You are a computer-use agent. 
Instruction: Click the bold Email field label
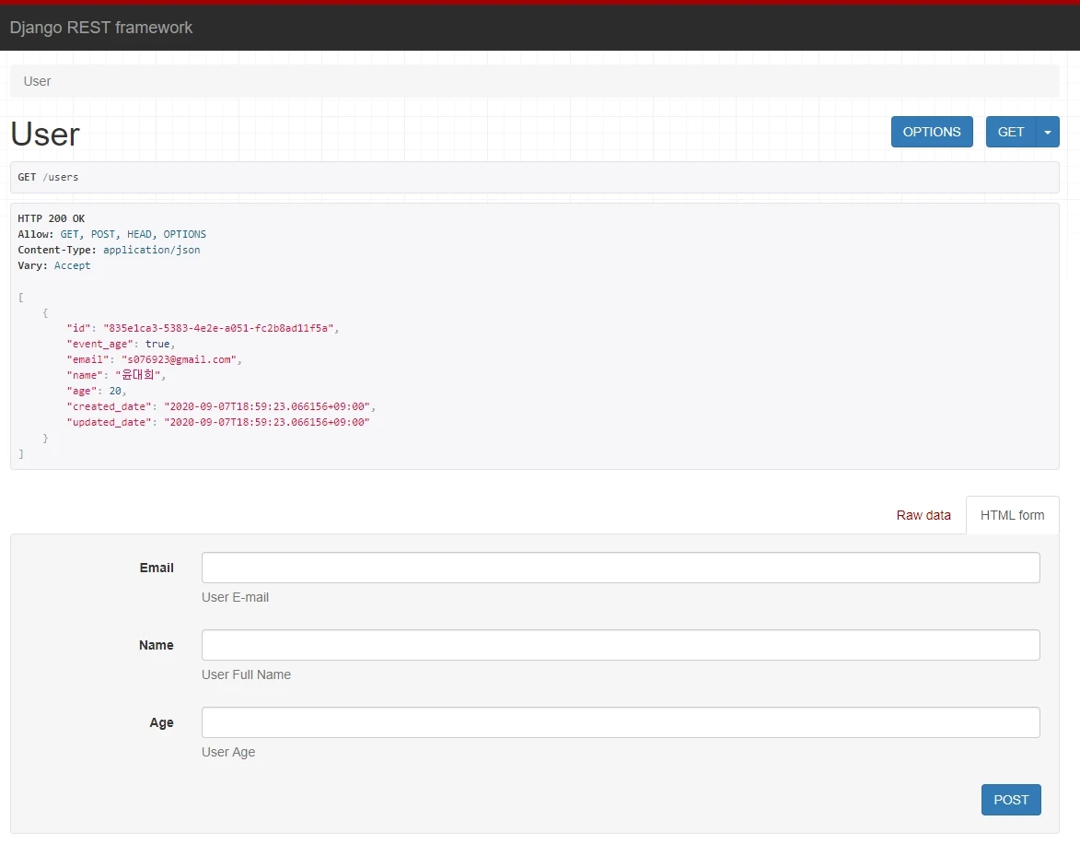pos(157,568)
